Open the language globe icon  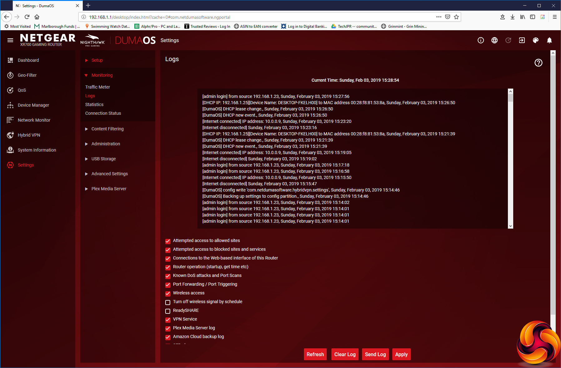(494, 40)
